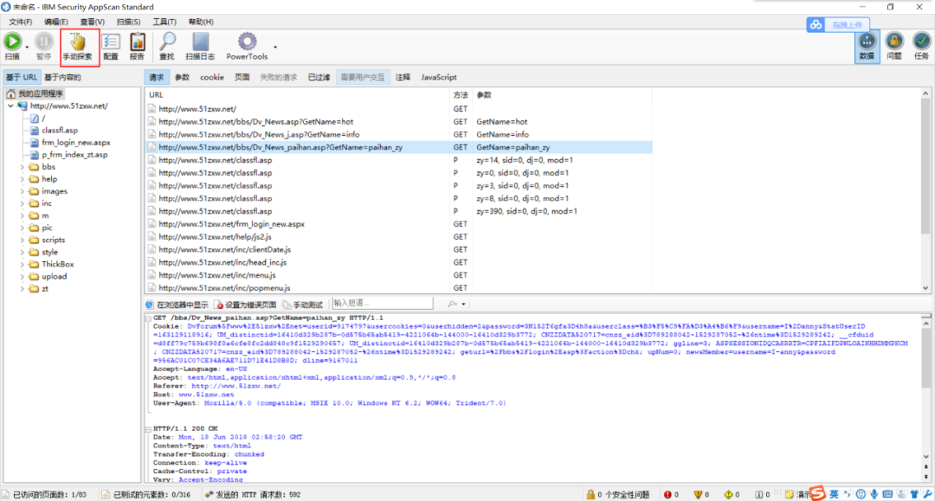The height and width of the screenshot is (501, 935).
Task: Select classfl.asp row with zy=390 parameter
Action: tap(399, 211)
